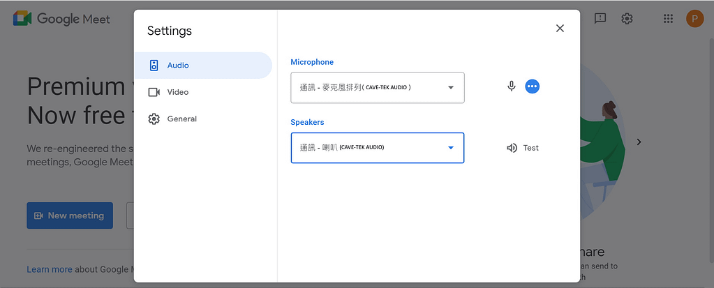Go to next carousel slide arrow
714x288 pixels.
point(639,142)
